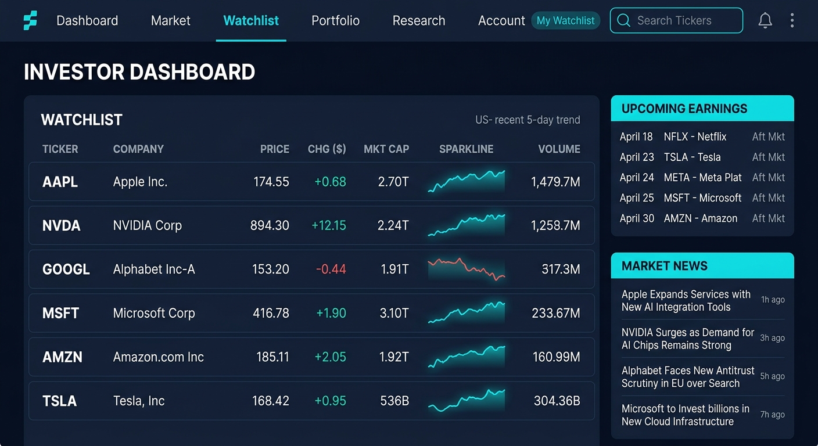Click company name Tesla, Inc
This screenshot has height=446, width=818.
point(139,401)
